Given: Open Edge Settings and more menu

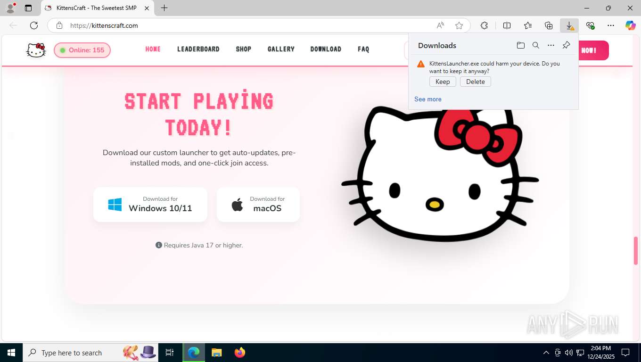Looking at the screenshot, I should pyautogui.click(x=611, y=25).
